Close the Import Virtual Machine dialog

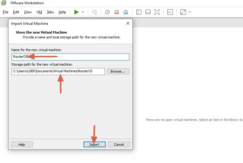(x=128, y=23)
